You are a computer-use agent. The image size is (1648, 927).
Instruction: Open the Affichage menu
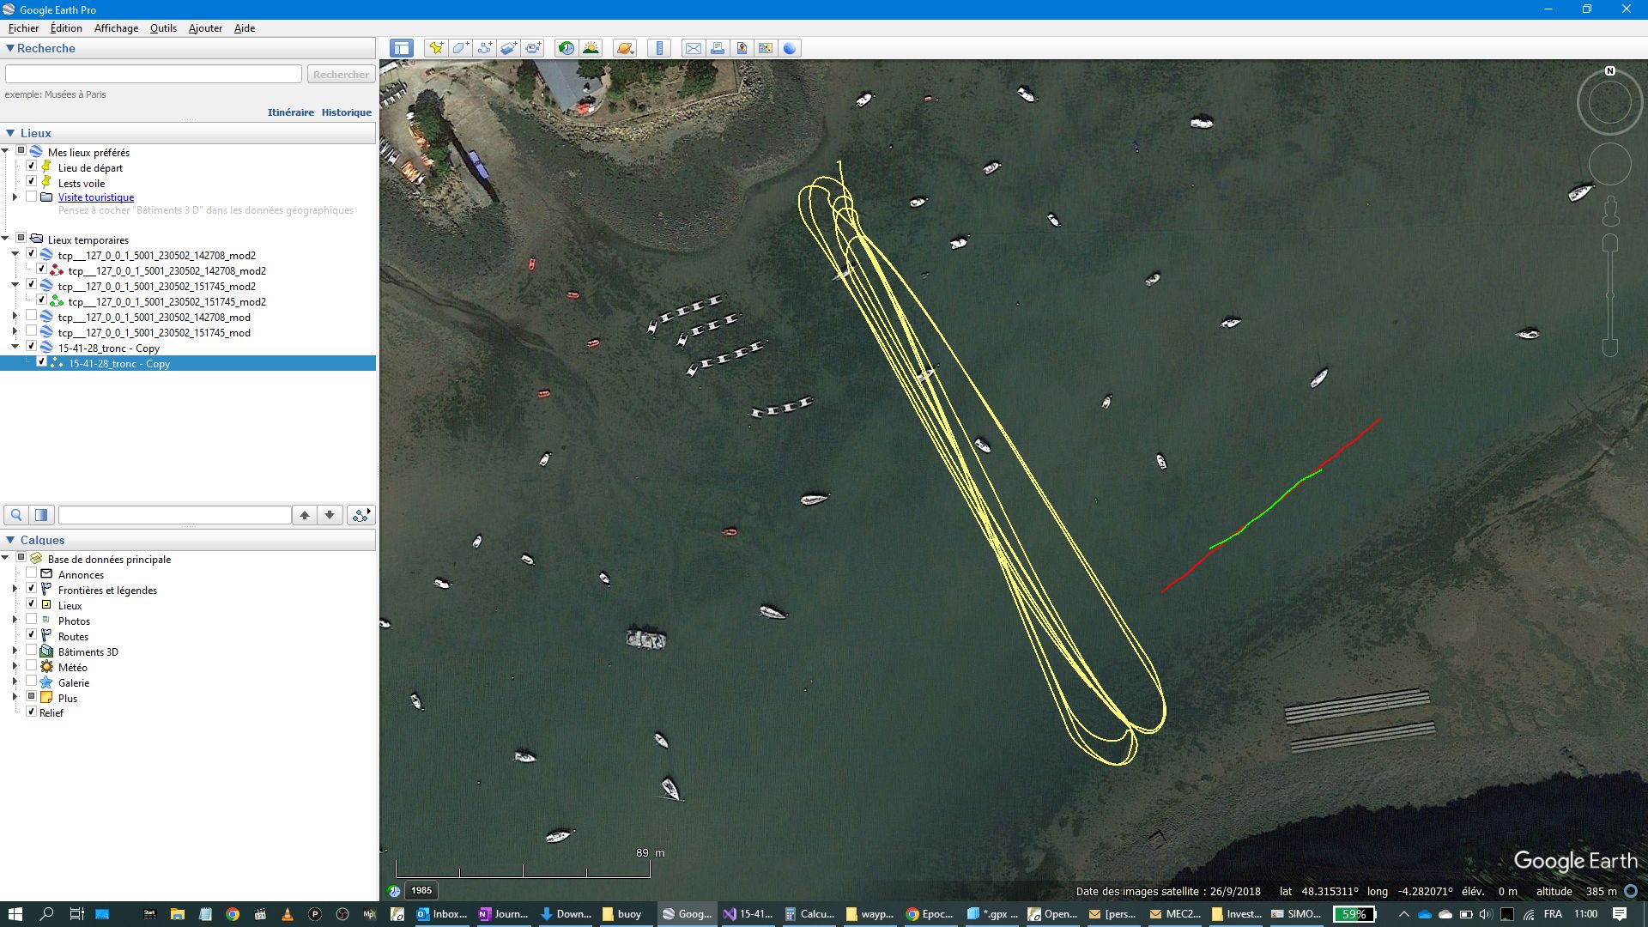pyautogui.click(x=116, y=28)
